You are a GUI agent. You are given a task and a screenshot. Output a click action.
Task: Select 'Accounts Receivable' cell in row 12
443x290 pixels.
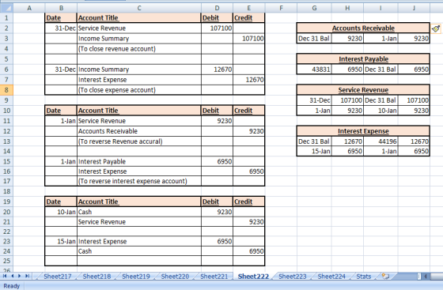tap(139, 131)
